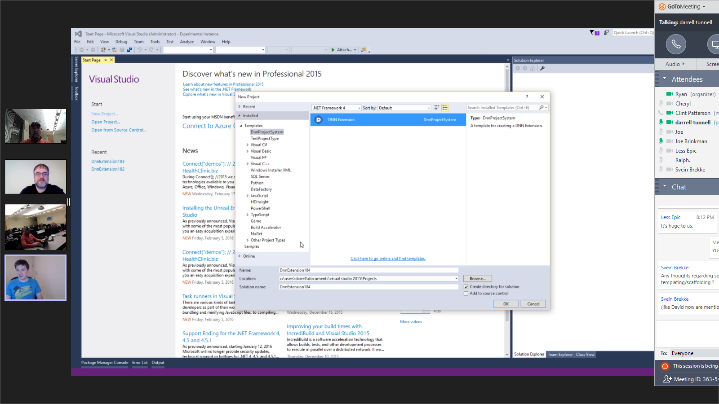Open the Debug menu
This screenshot has width=719, height=404.
pyautogui.click(x=121, y=42)
